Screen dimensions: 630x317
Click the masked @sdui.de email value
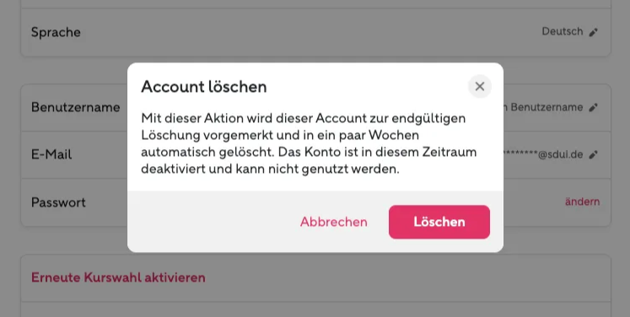click(543, 154)
